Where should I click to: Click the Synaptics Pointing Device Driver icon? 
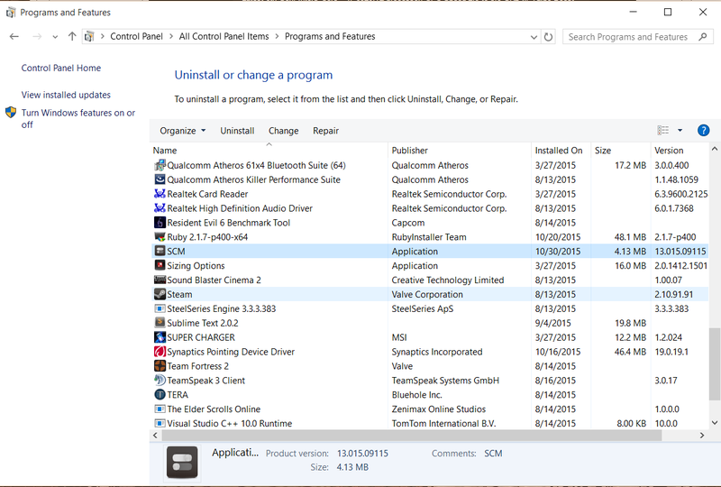click(x=160, y=351)
